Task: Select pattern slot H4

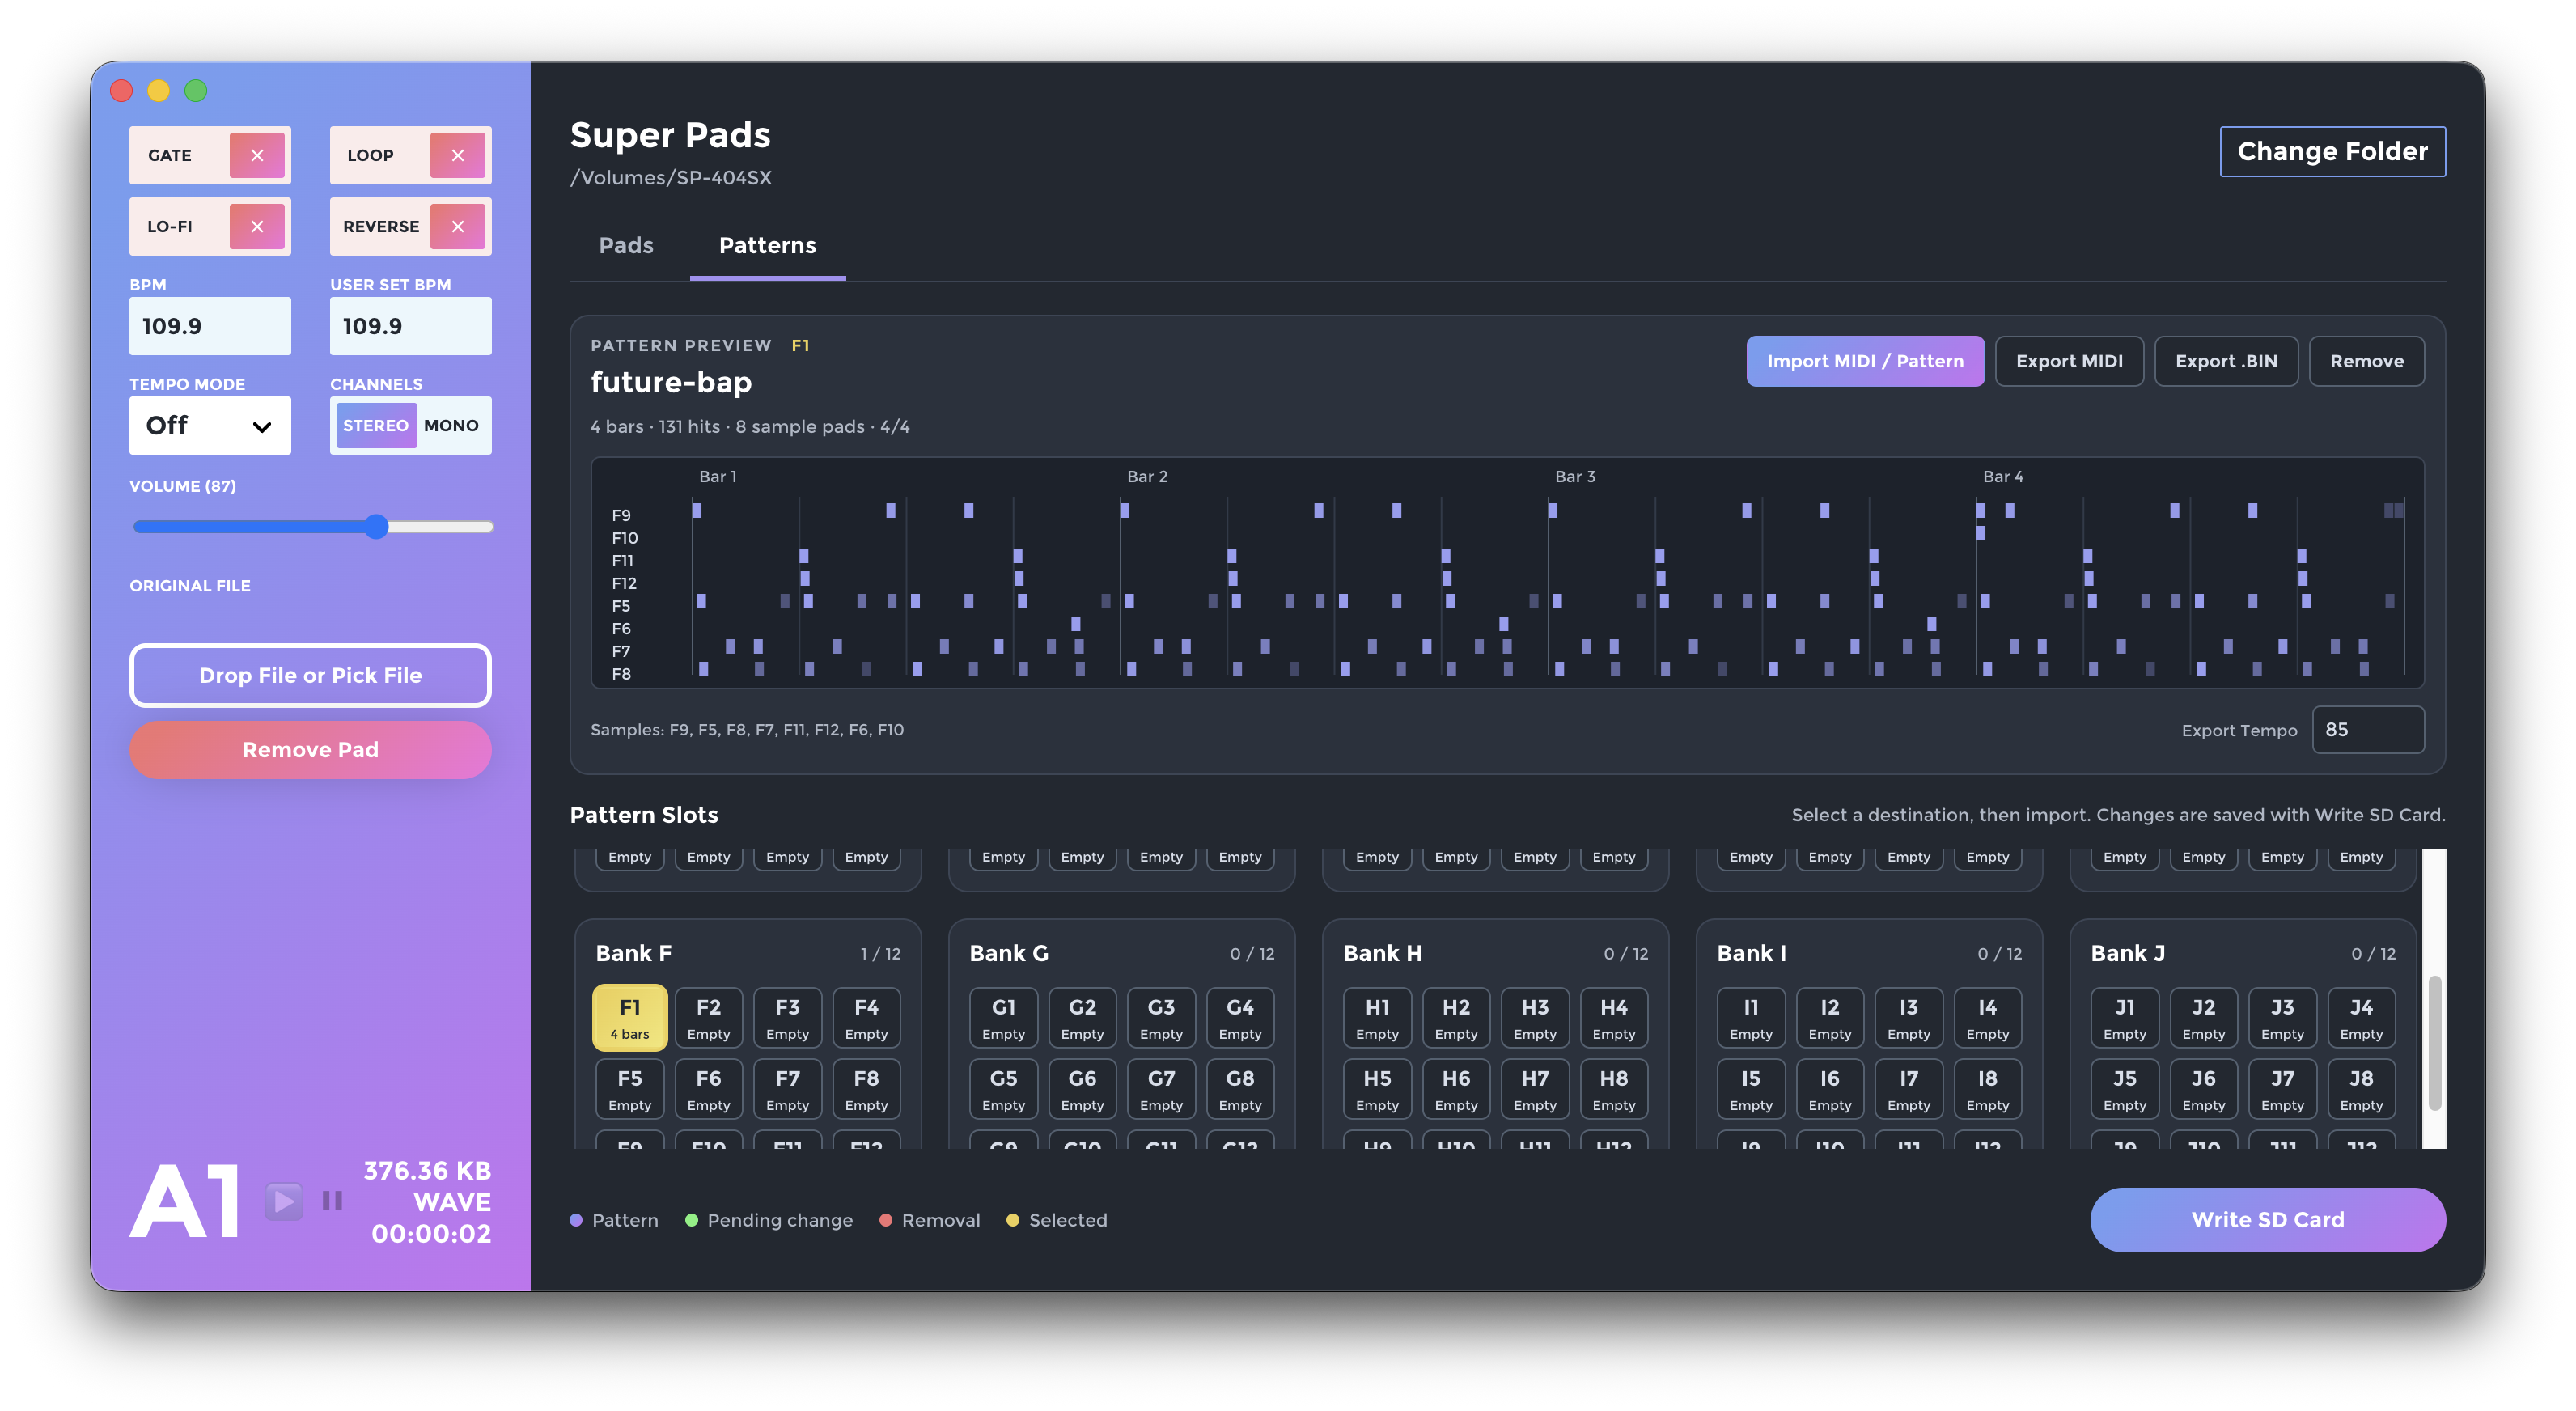Action: tap(1613, 1017)
